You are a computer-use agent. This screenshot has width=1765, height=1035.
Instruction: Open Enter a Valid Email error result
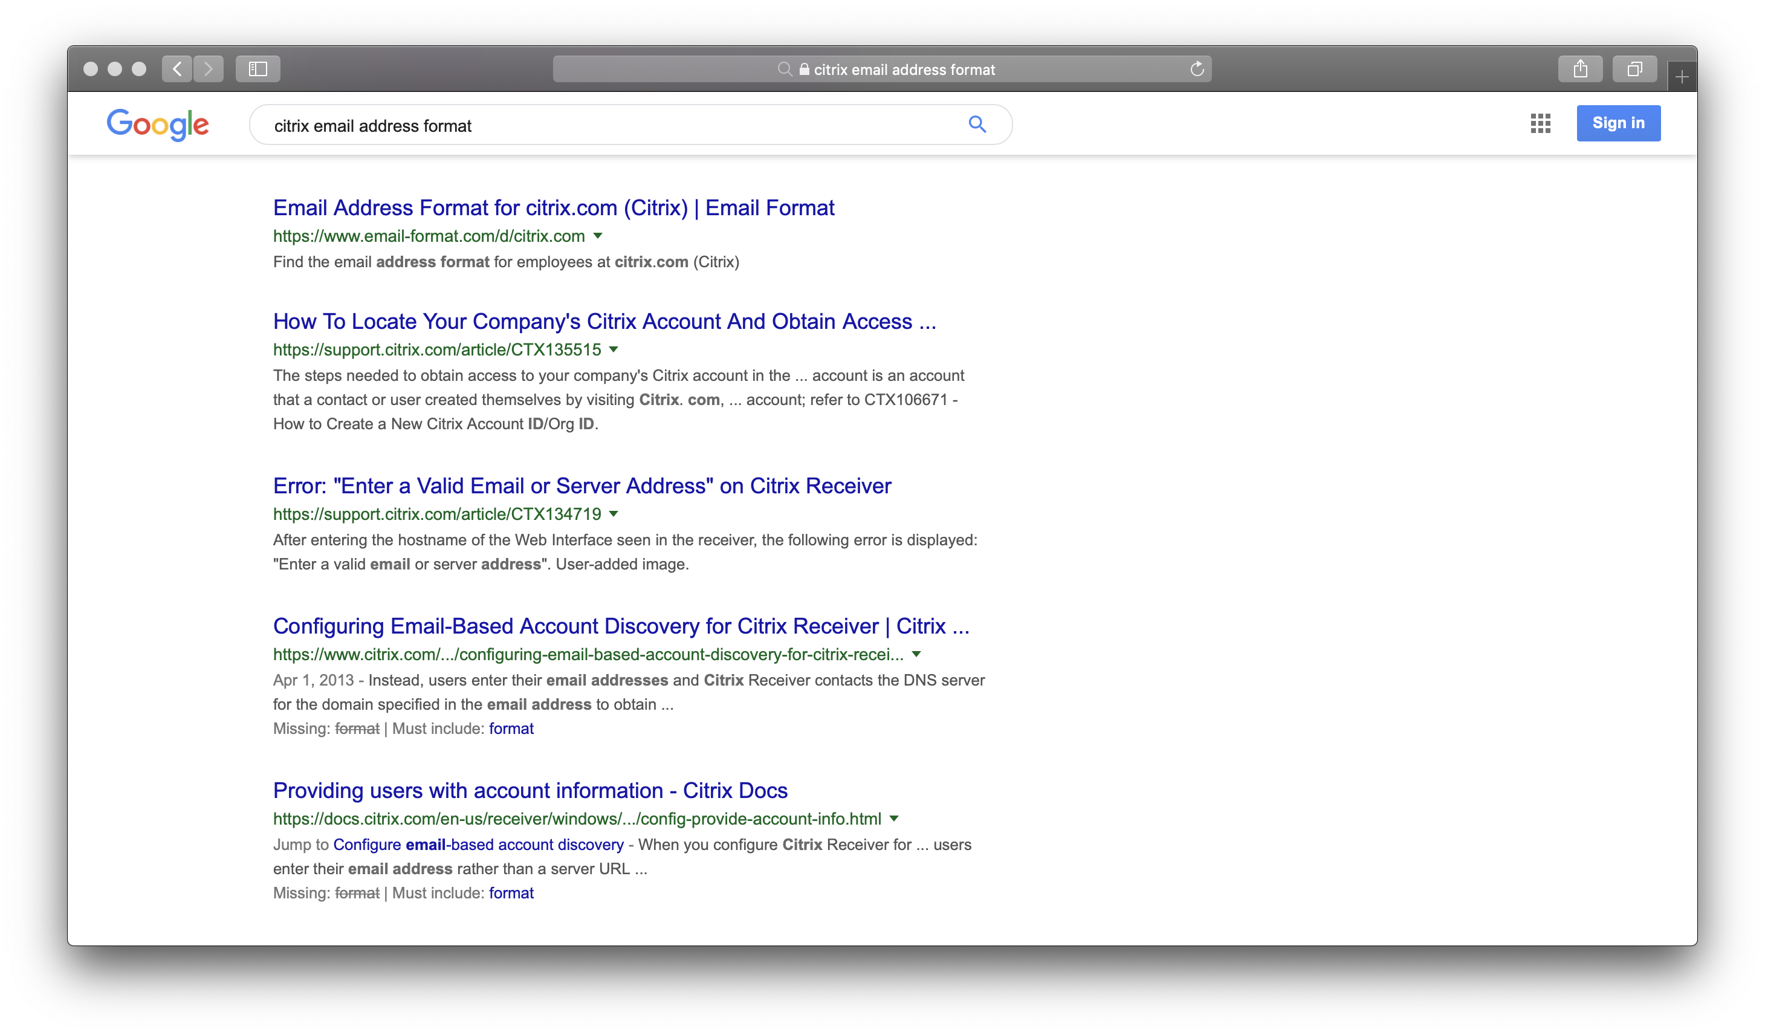[582, 485]
